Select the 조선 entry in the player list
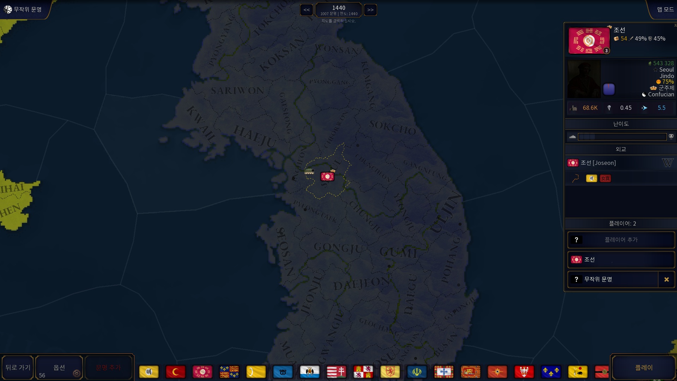Image resolution: width=677 pixels, height=381 pixels. 621,260
